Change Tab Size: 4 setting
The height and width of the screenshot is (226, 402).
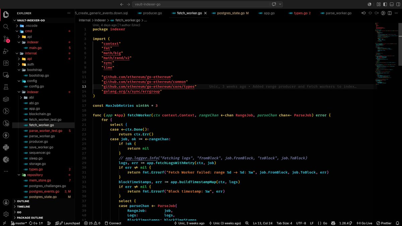284,223
